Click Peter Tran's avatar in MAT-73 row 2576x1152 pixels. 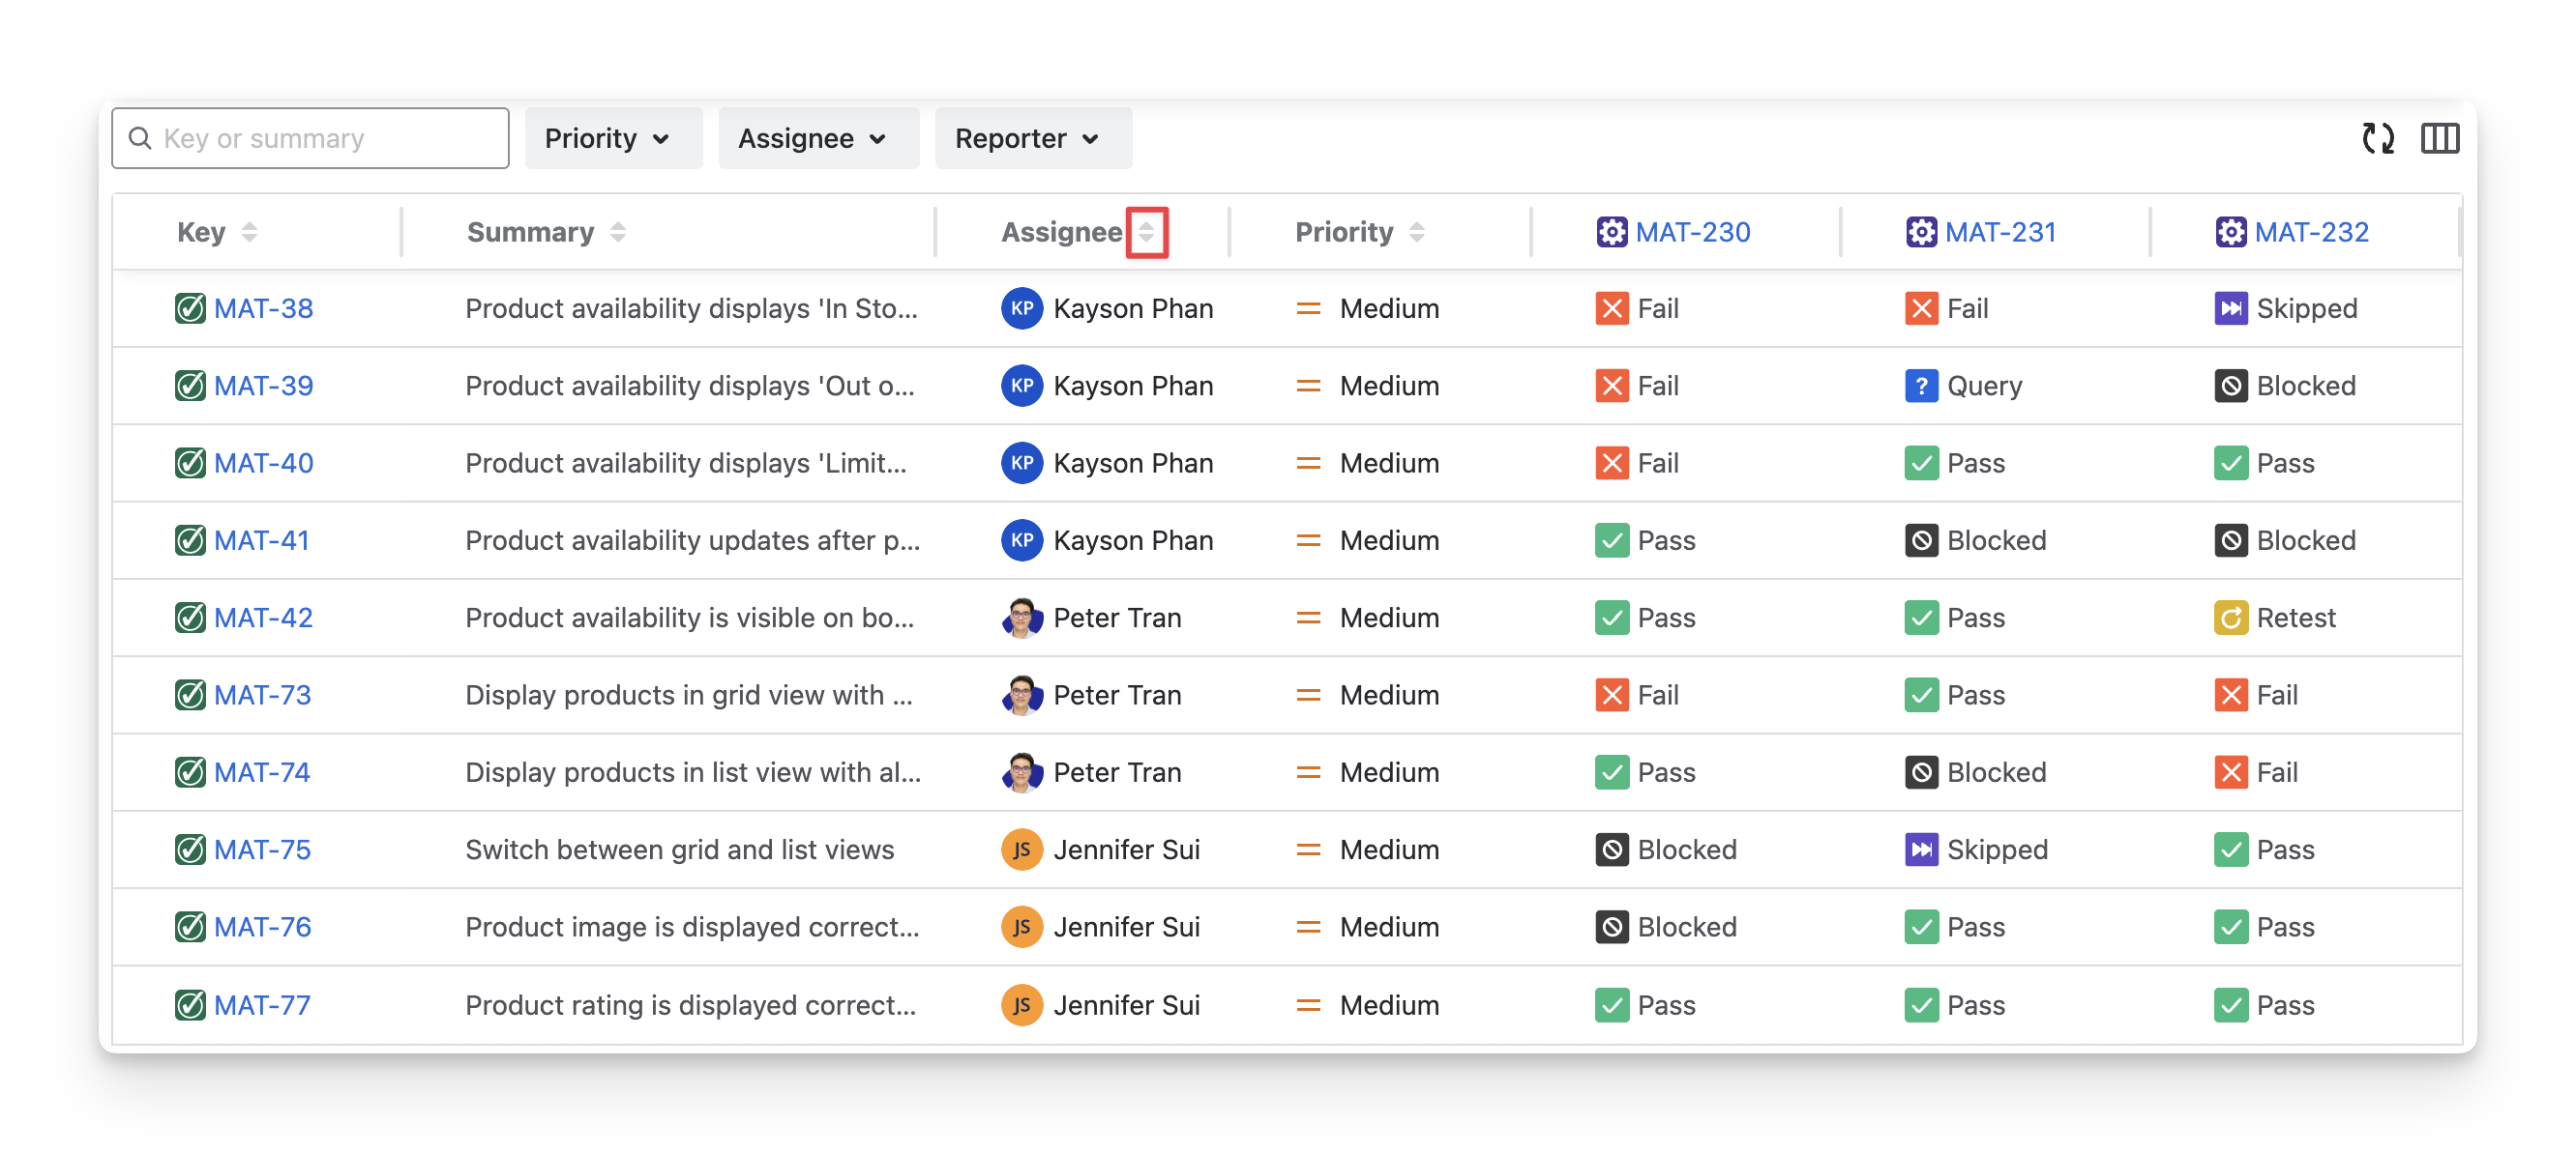pyautogui.click(x=1021, y=696)
